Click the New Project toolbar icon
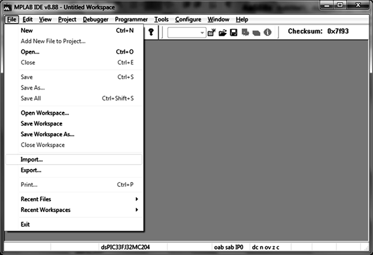Screen dimensions: 373x255 [x=211, y=32]
